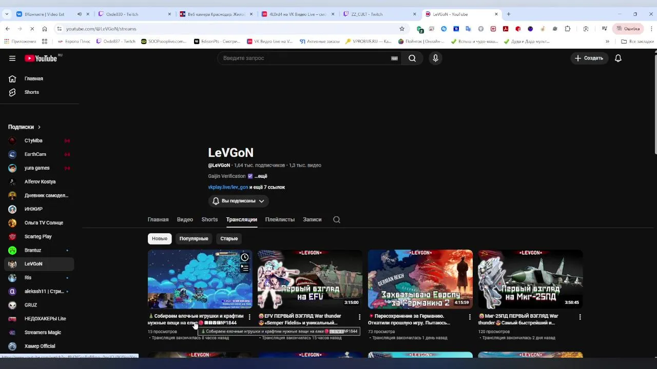Open the Chrome three-dot menu
Screen dimensions: 657x369
651,29
